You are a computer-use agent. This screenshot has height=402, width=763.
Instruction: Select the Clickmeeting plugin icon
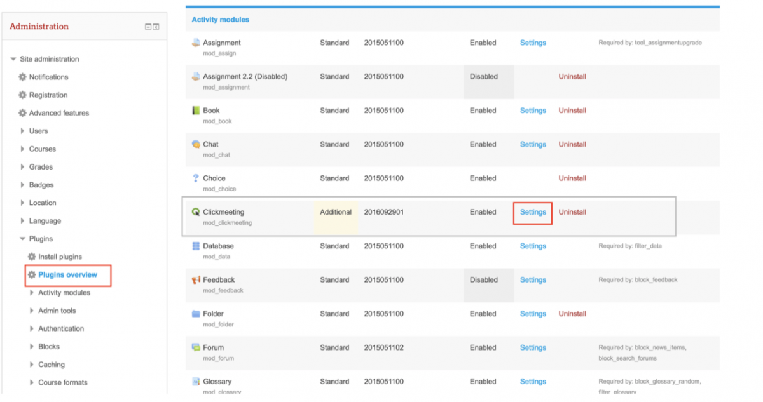[x=195, y=212]
